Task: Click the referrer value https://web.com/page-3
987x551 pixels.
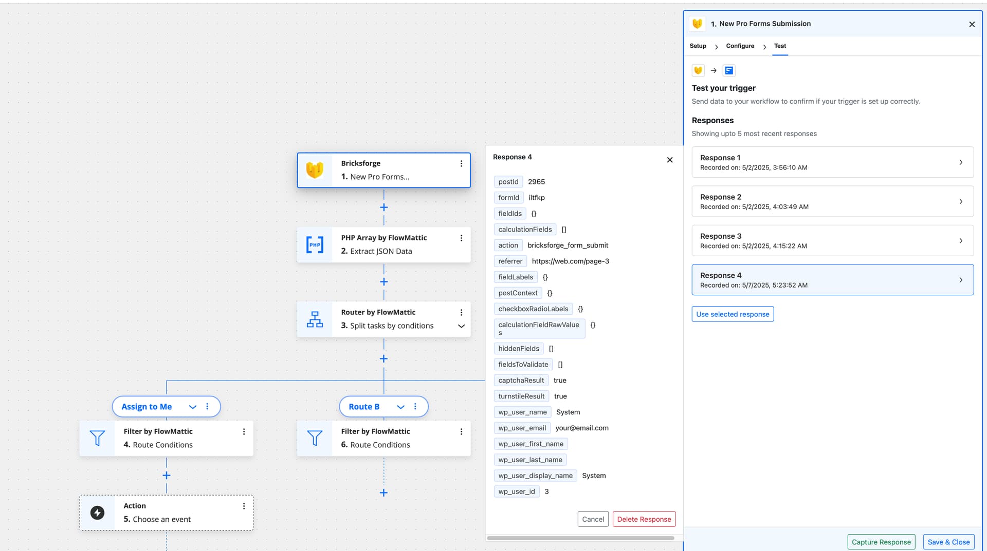Action: pos(570,261)
